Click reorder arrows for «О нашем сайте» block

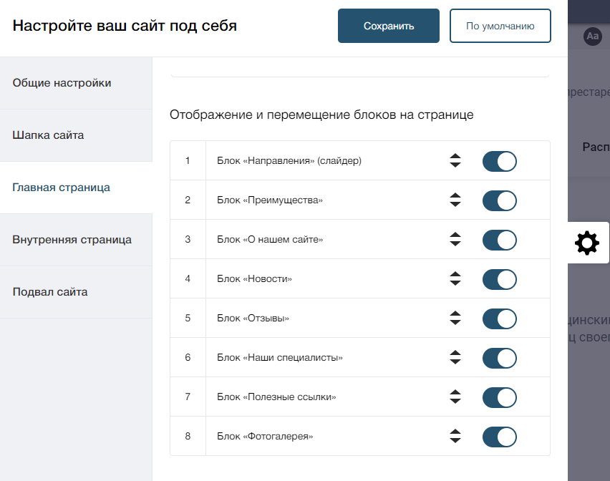pos(455,239)
